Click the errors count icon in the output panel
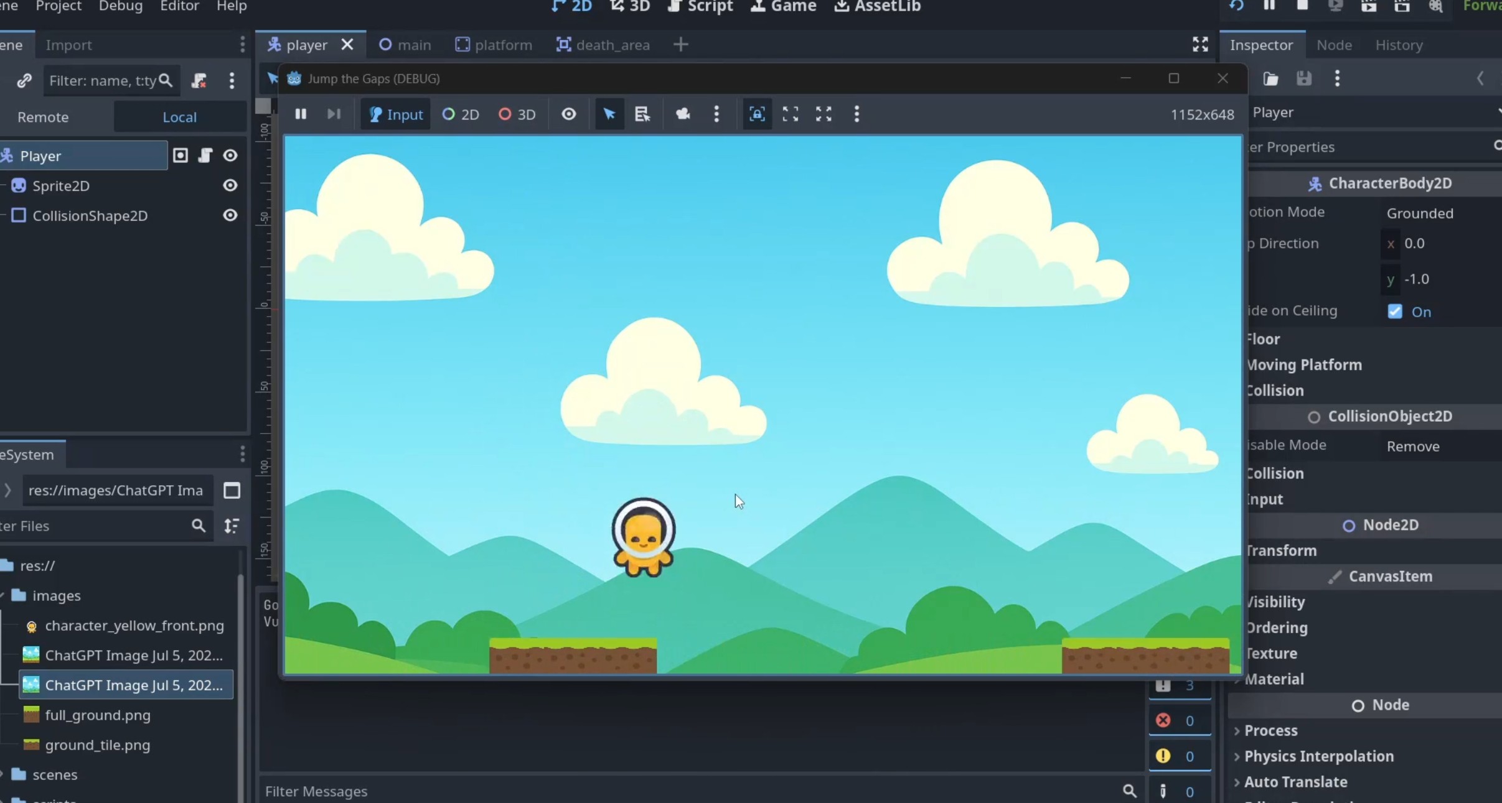Viewport: 1502px width, 803px height. [x=1163, y=720]
